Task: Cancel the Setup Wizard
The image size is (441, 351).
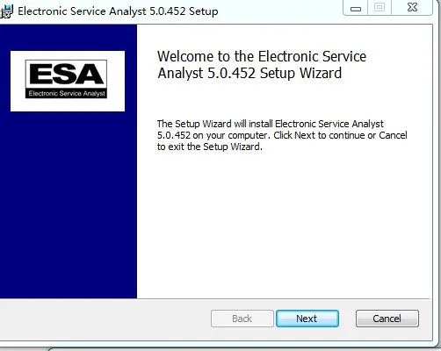Action: [387, 319]
